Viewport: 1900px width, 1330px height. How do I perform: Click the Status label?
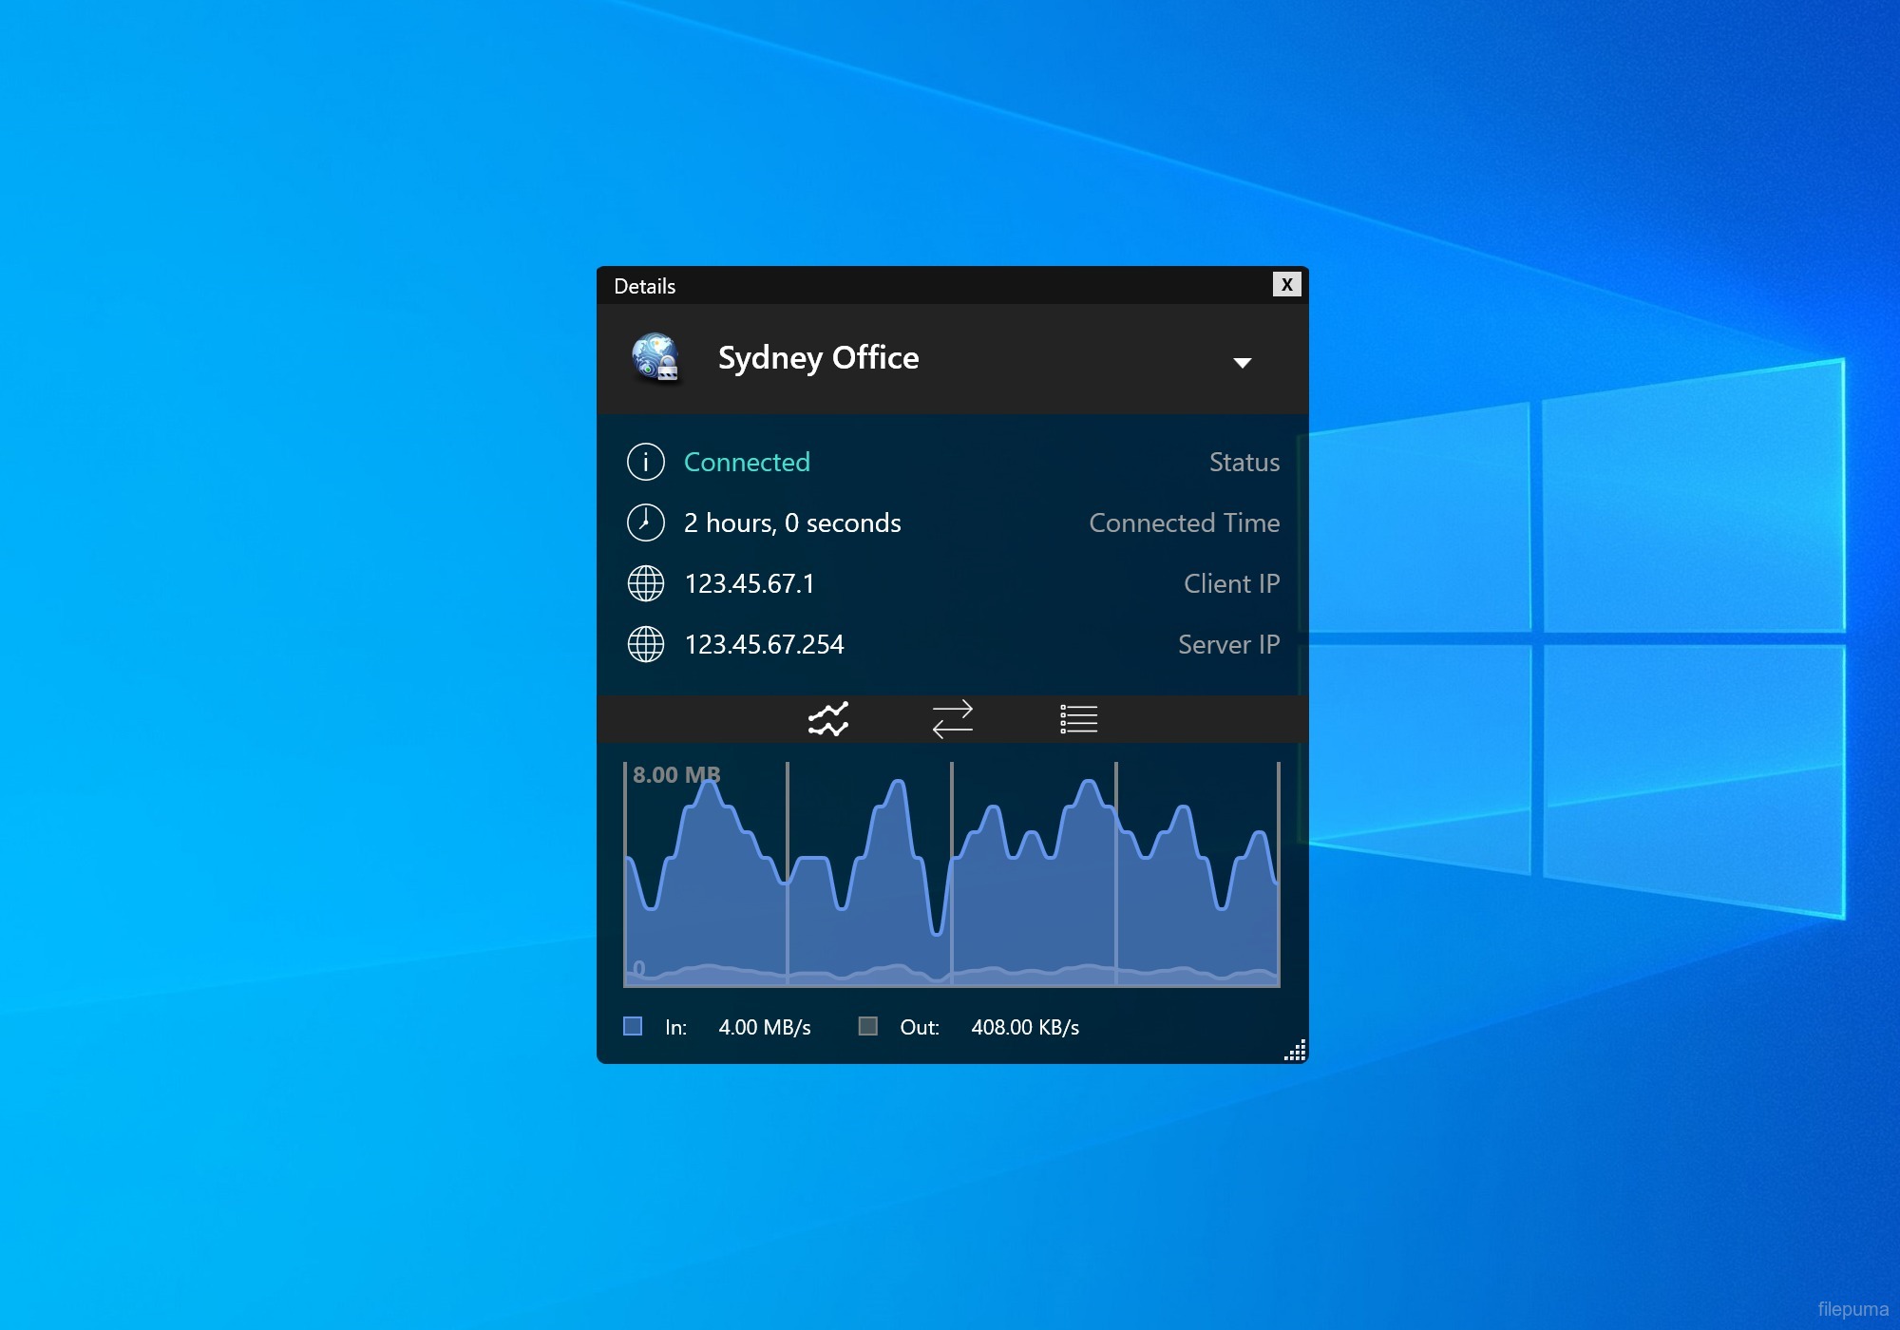click(1244, 462)
